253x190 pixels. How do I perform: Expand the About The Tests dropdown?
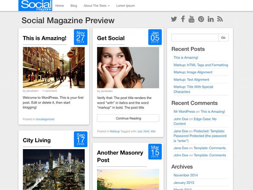tap(96, 6)
